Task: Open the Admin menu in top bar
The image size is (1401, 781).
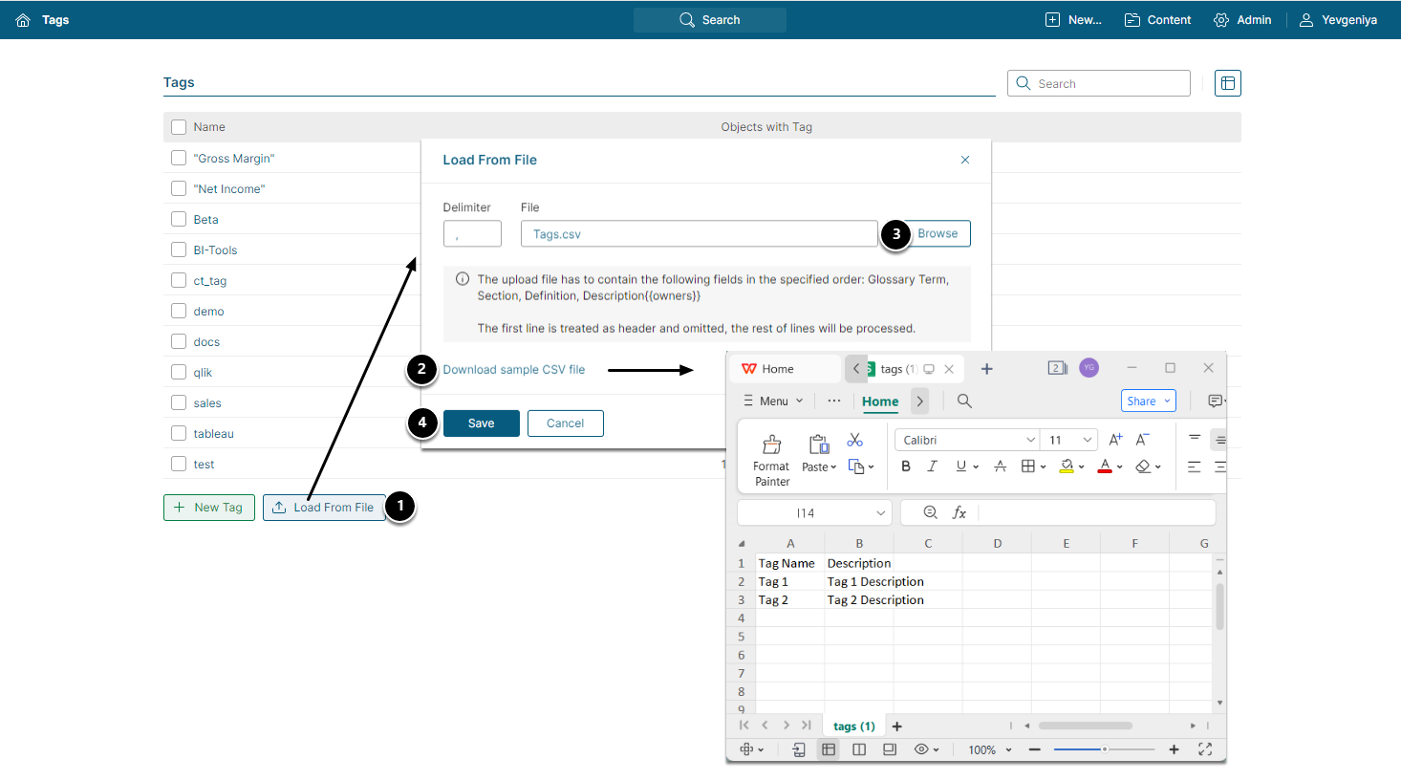Action: tap(1242, 20)
